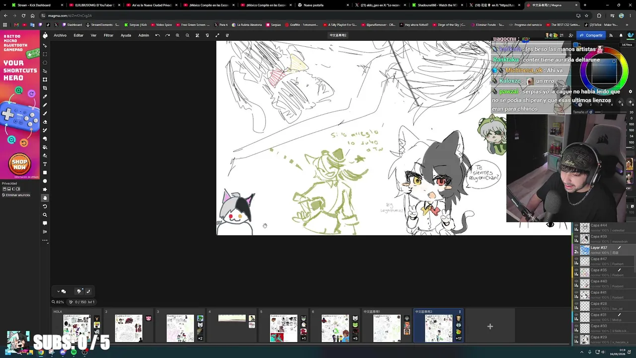
Task: Select the Paint bucket tool
Action: click(x=45, y=147)
